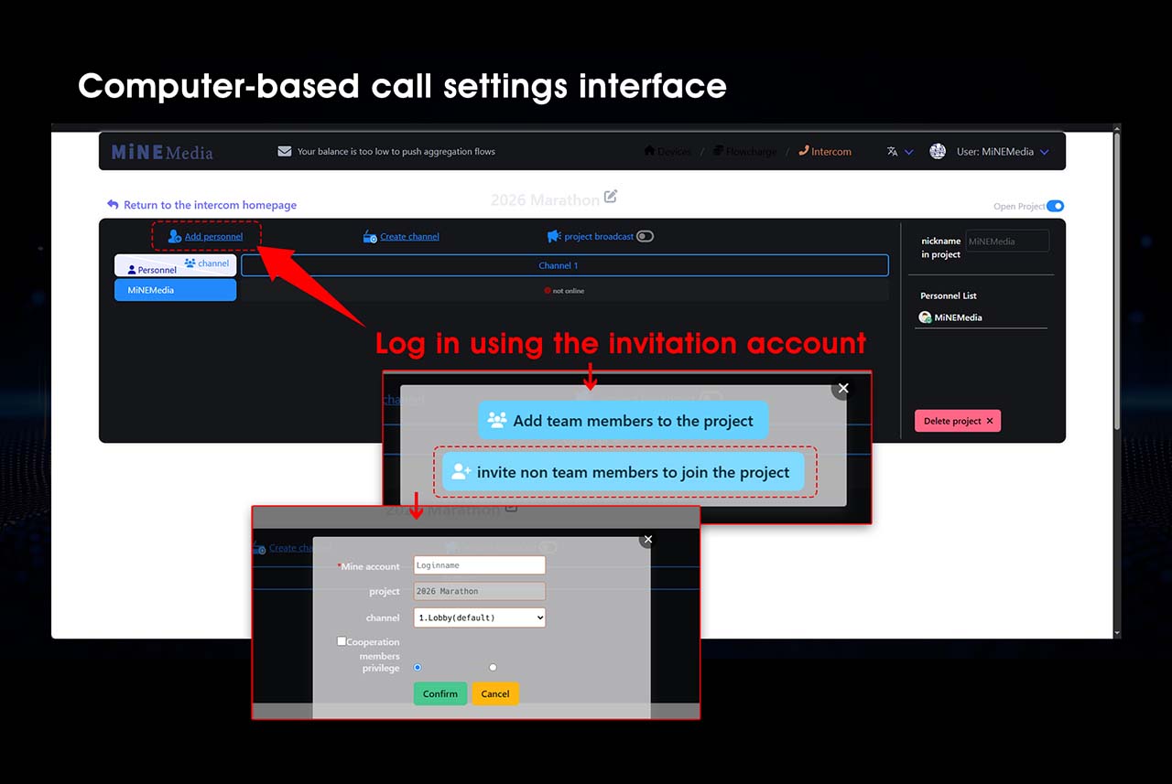Toggle the project broadcast switch
1172x784 pixels.
tap(646, 236)
